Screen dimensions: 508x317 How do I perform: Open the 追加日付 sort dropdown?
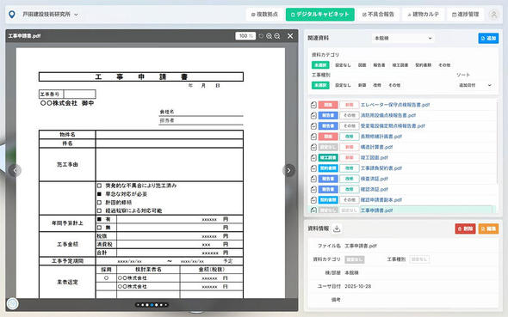point(475,85)
